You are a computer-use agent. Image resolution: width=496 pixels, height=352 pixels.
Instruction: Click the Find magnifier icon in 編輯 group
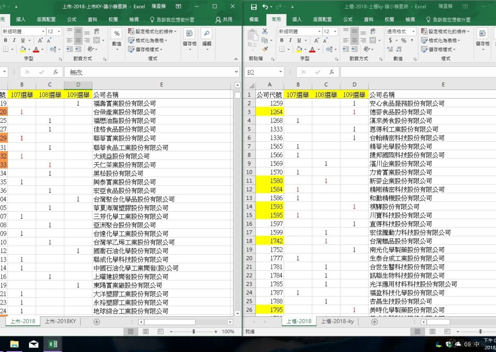(x=207, y=32)
